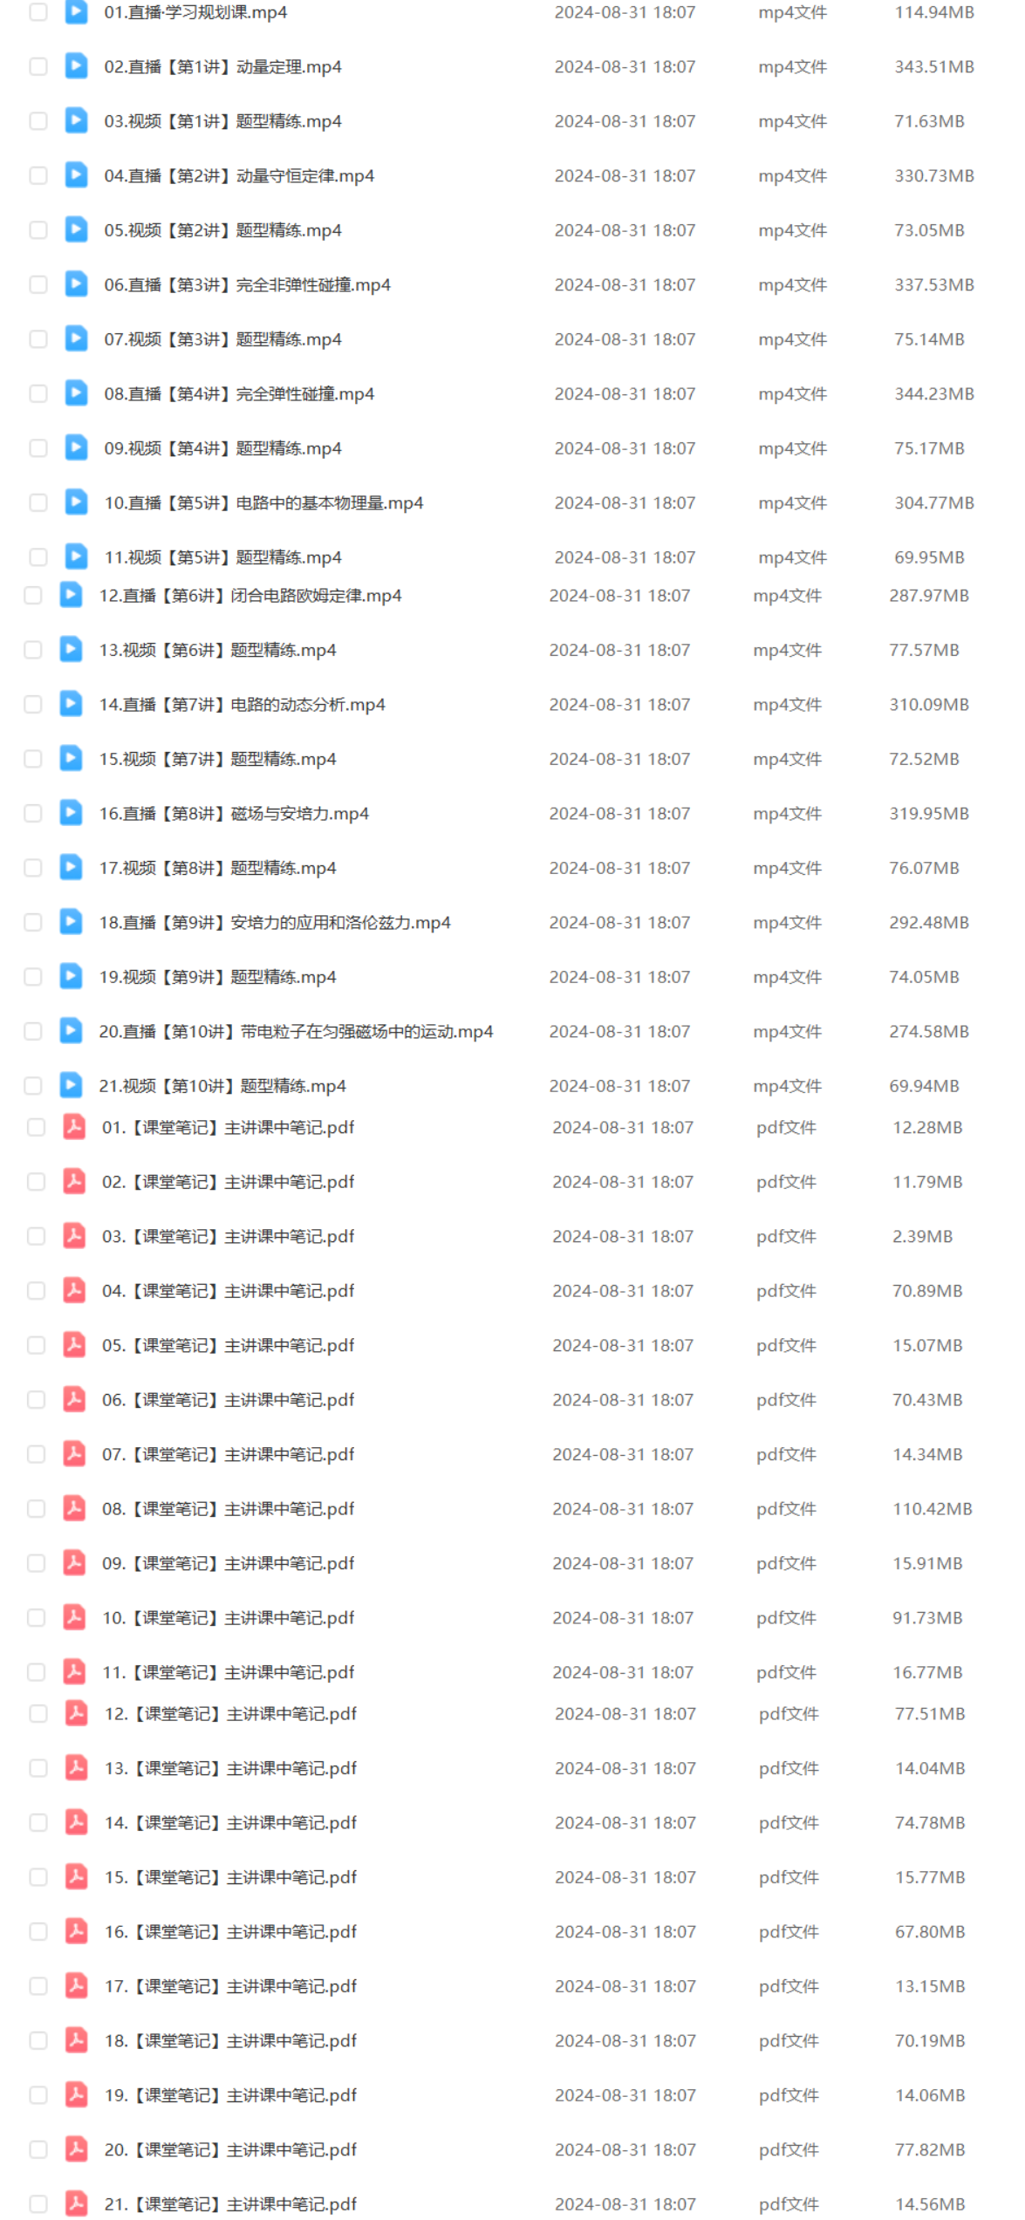Click PDF icon of 01.【课堂笔记】主讲课中笔记.pdf
This screenshot has width=1025, height=2220.
click(75, 1127)
